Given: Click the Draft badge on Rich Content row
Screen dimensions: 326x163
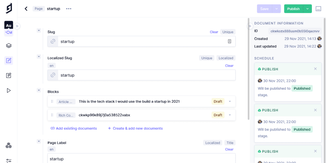Looking at the screenshot, I should coord(218,115).
